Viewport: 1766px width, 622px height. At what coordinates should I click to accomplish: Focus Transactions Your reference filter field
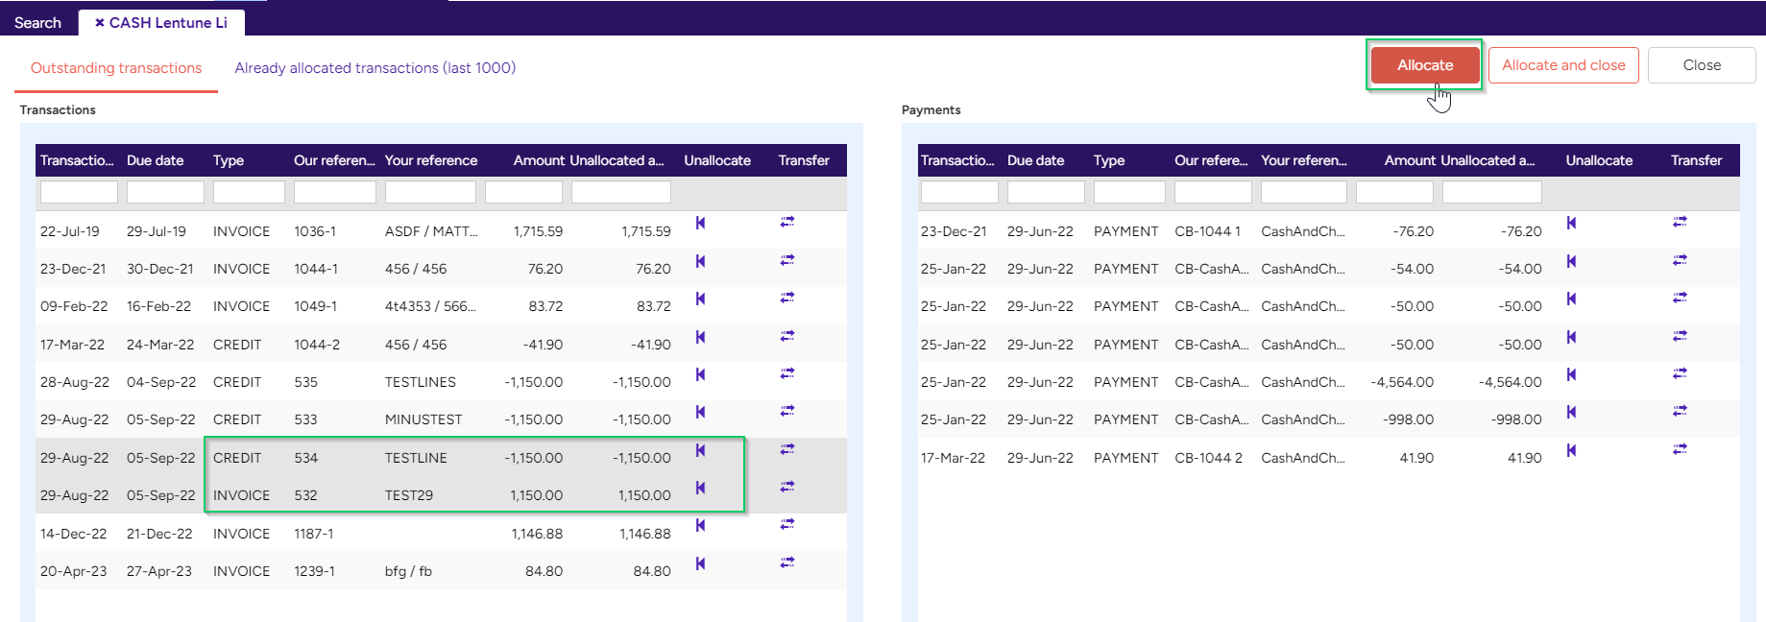pyautogui.click(x=430, y=192)
